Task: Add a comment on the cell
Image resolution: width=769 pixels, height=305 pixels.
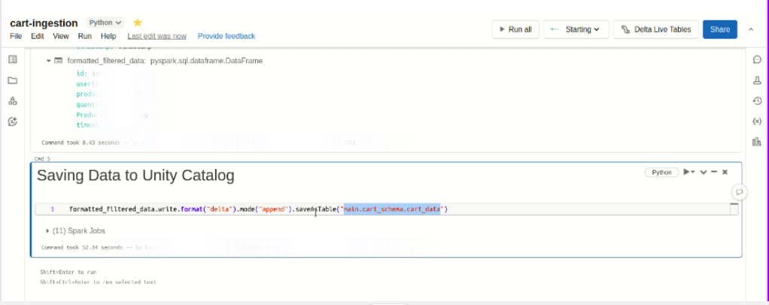Action: pyautogui.click(x=740, y=192)
